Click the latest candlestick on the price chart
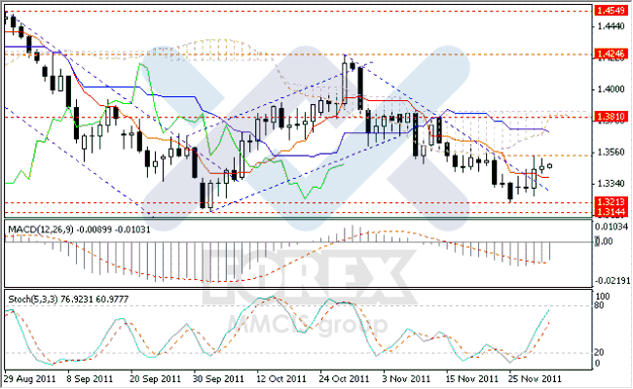The width and height of the screenshot is (633, 389). tap(549, 166)
